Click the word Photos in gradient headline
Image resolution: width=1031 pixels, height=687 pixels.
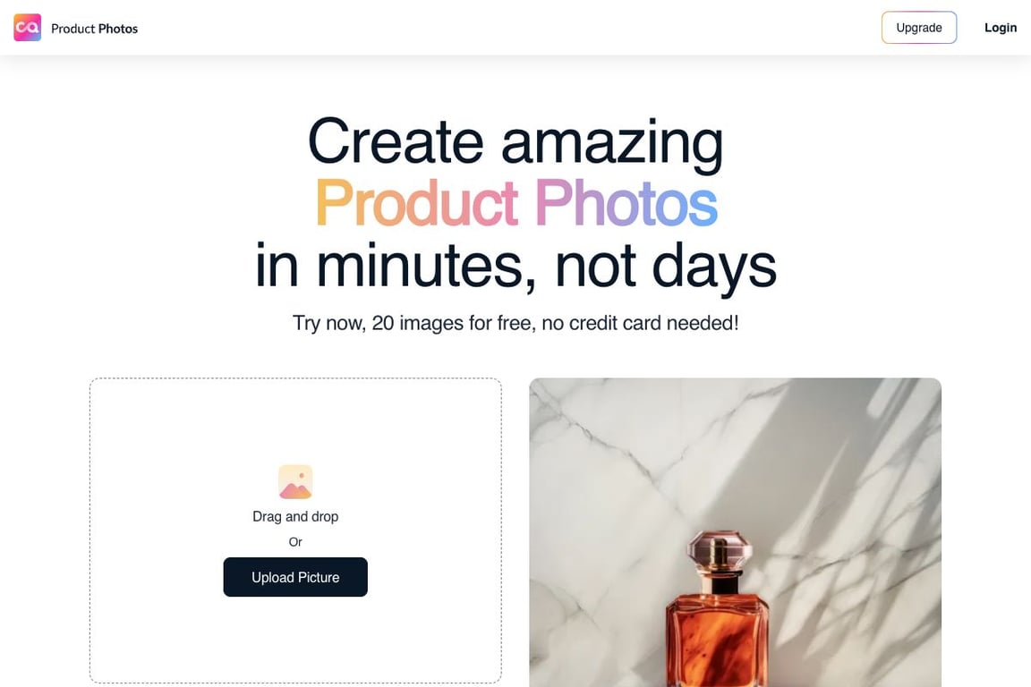(x=626, y=203)
